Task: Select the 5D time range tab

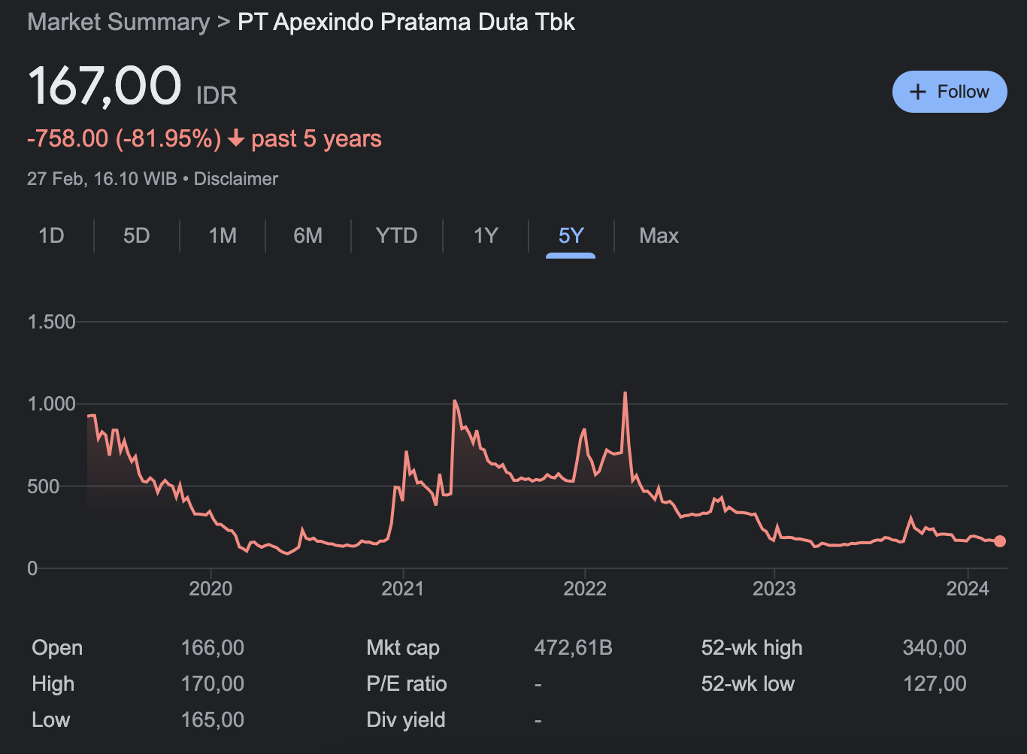Action: (136, 235)
